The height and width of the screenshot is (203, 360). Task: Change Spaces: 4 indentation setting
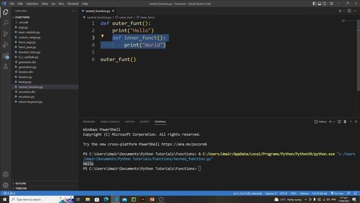pyautogui.click(x=271, y=193)
